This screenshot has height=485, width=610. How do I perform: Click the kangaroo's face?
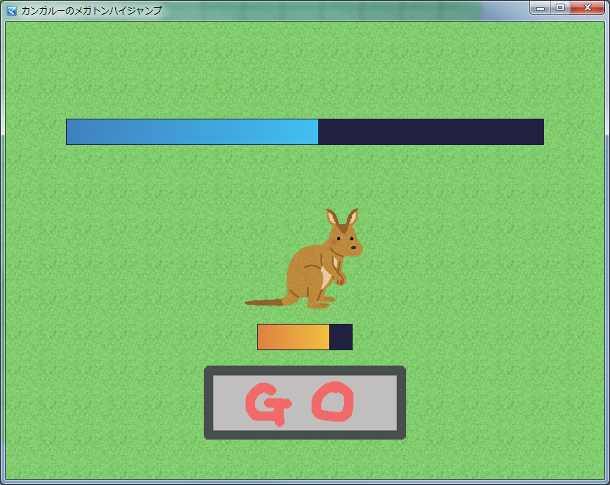click(x=346, y=243)
